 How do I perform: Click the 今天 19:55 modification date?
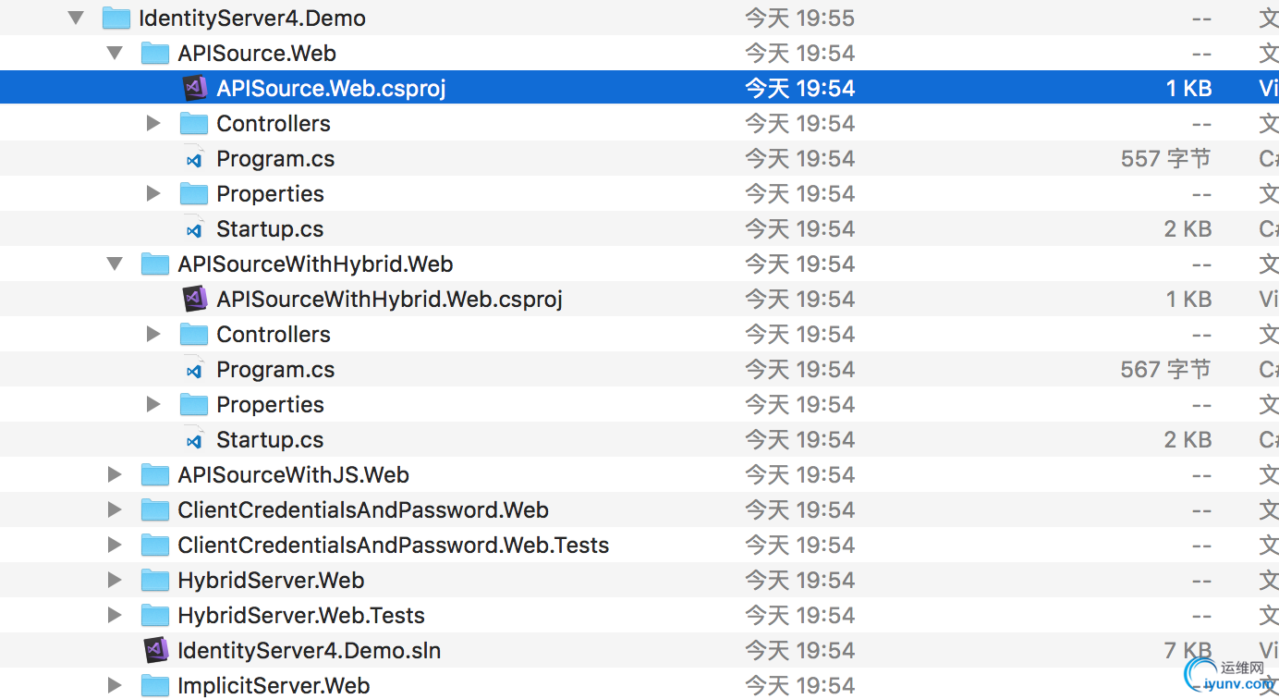(x=800, y=18)
